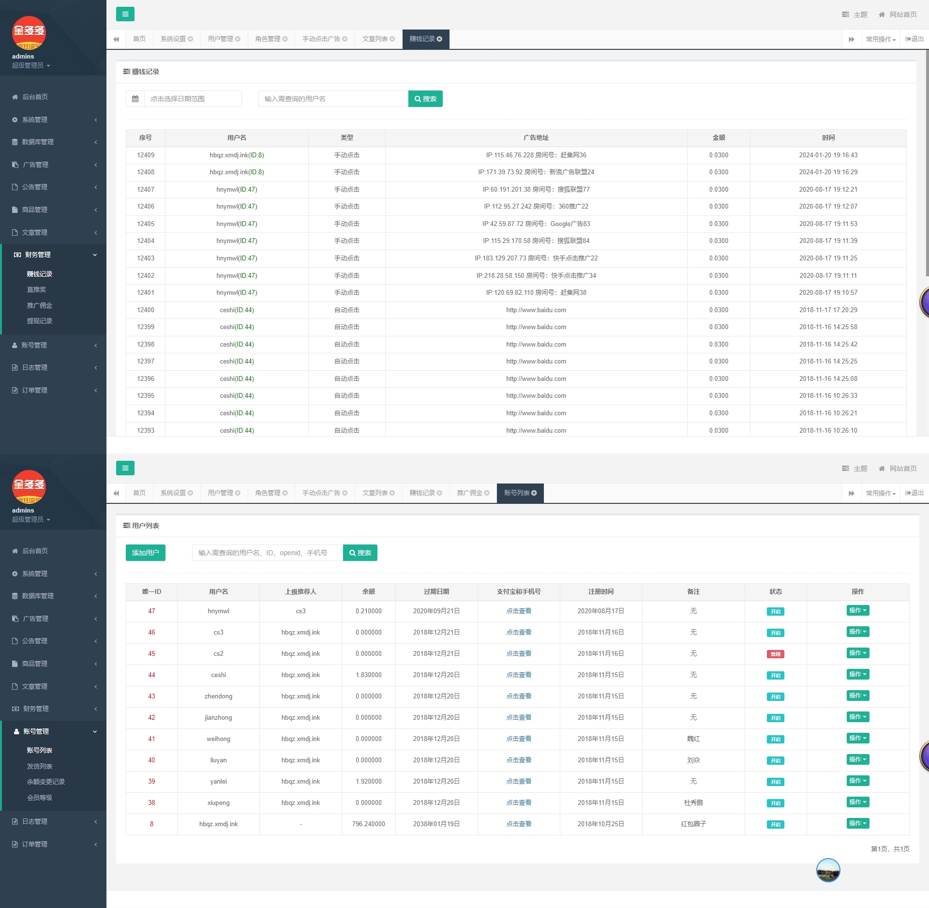Toggle 开启 status for user jianzhong

pos(775,718)
